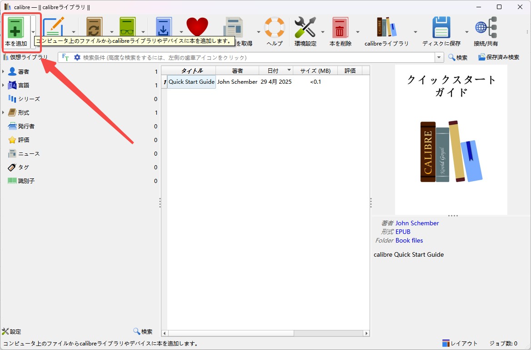Click the 設定 button below tag browser
The image size is (531, 350).
click(x=11, y=331)
